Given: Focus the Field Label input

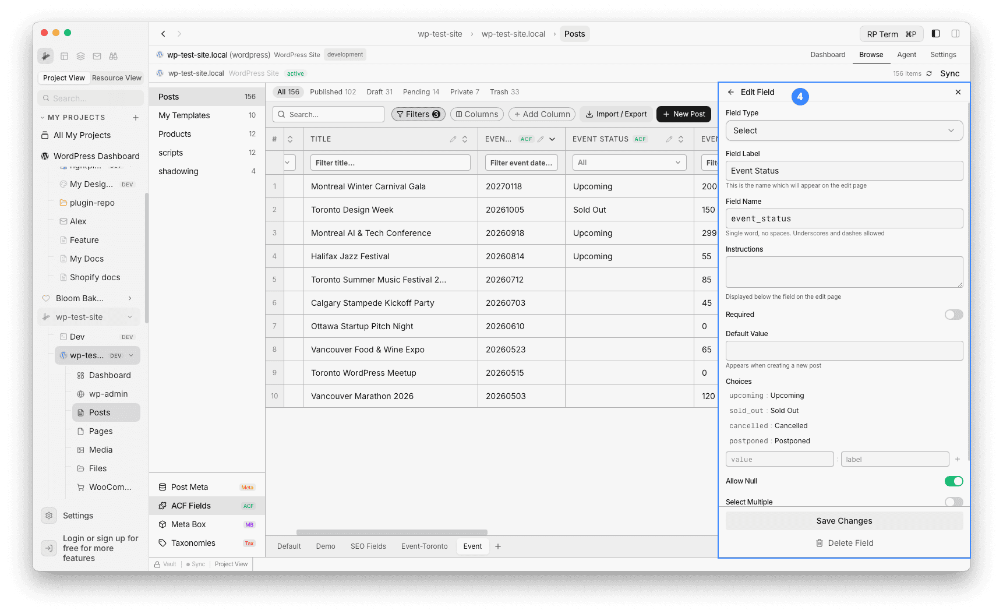Looking at the screenshot, I should pos(844,171).
